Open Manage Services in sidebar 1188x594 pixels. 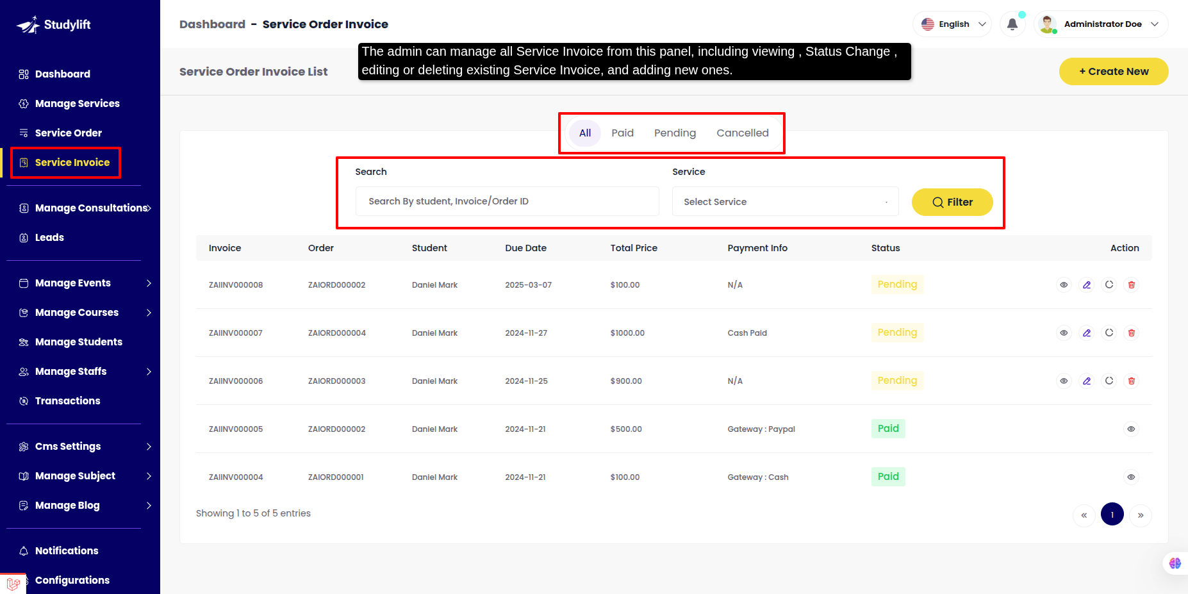77,104
